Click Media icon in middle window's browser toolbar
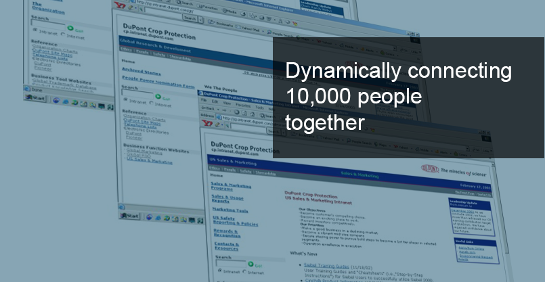Viewport: 545px width, 282px height. tap(225, 10)
